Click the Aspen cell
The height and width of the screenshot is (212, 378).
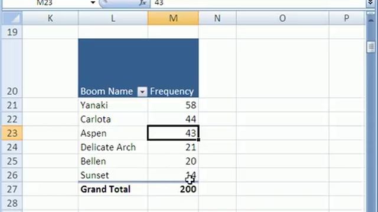113,133
